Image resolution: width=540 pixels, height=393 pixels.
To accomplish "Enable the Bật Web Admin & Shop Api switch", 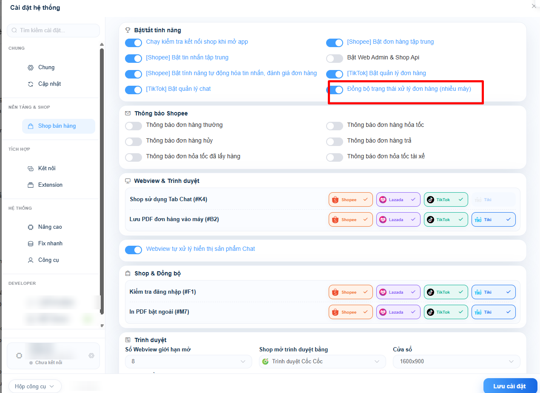I will tap(335, 59).
